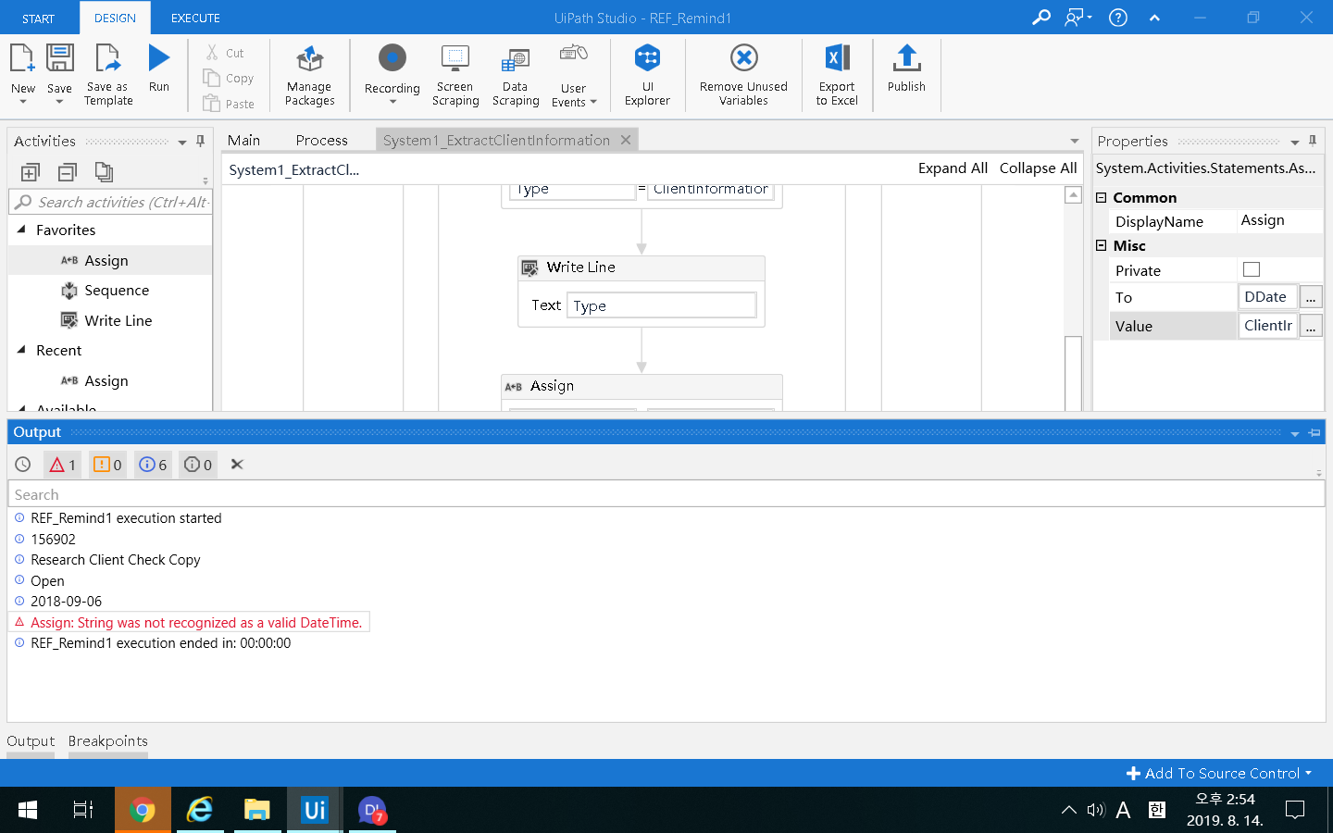Open Internet Explorer from the taskbar
1333x833 pixels.
click(200, 810)
